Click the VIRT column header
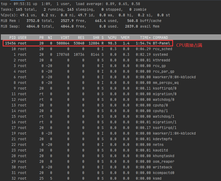Image resolution: width=221 pixels, height=181 pixels. click(65, 38)
